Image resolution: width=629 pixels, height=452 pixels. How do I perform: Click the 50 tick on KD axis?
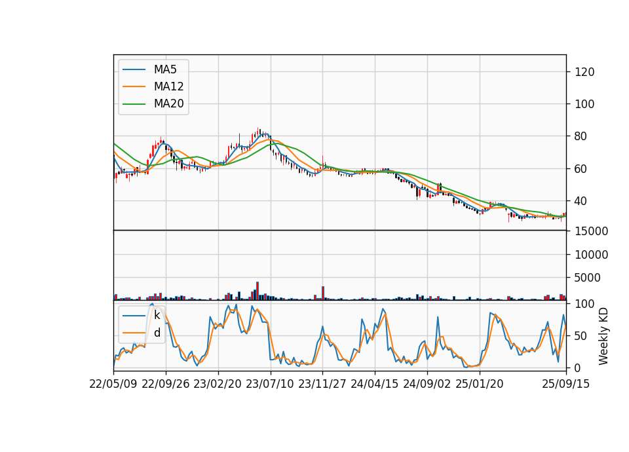click(x=581, y=335)
